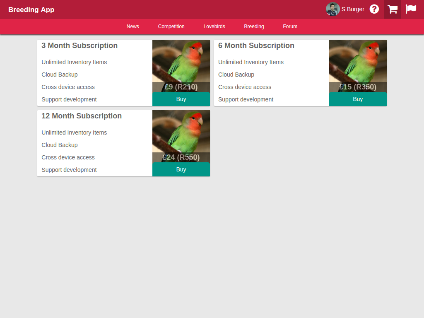Click Unlimited Inventory Items in 6 Month card

click(x=251, y=62)
